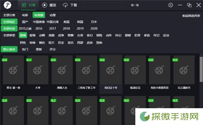Open the 我们这十年 thumbnail
Image resolution: width=203 pixels, height=125 pixels.
(x=111, y=70)
